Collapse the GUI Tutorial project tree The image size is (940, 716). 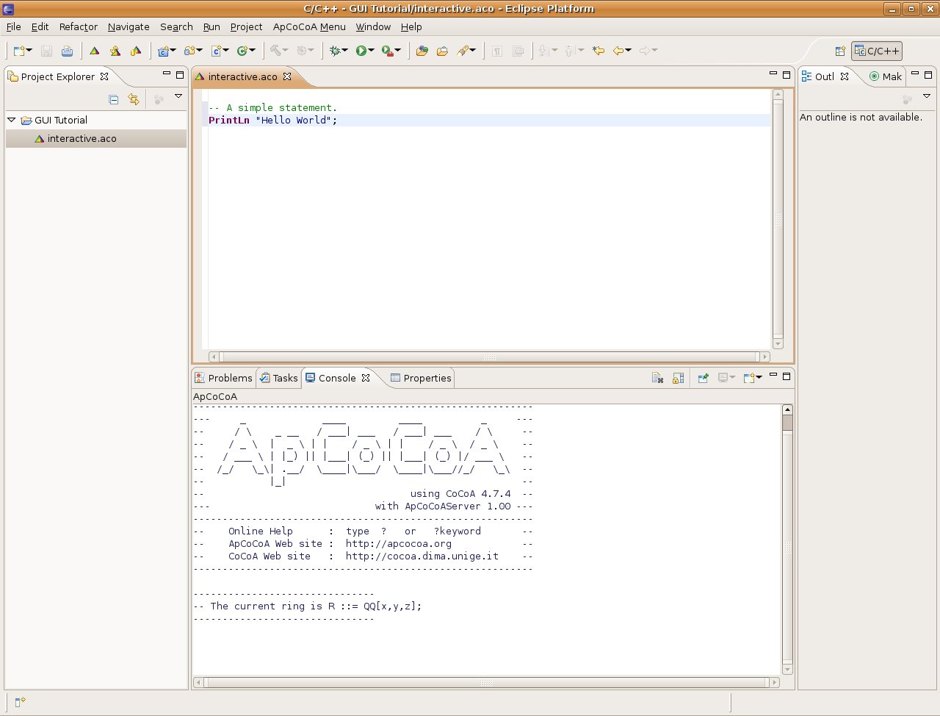point(12,120)
